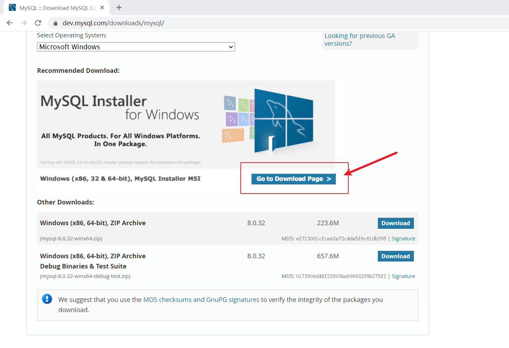
Task: Click the address bar URL dev.mysql.com
Action: click(113, 23)
